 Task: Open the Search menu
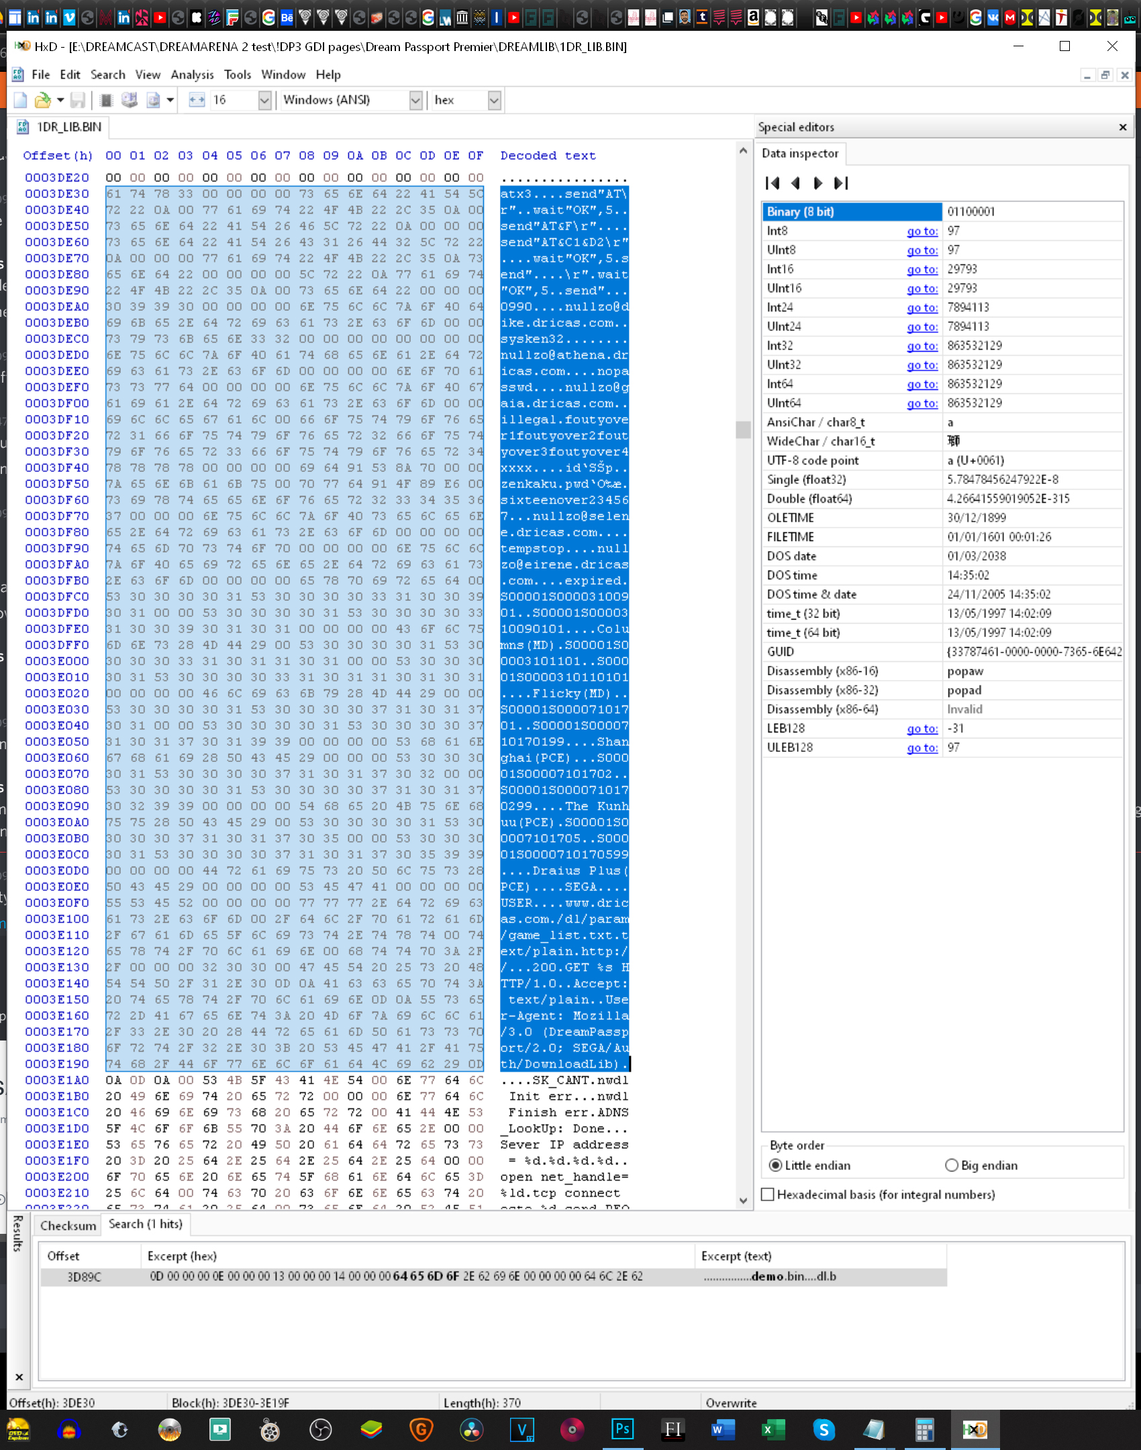(108, 75)
